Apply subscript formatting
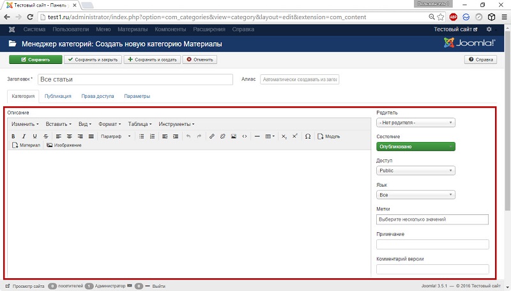Screen dimensions: 511x291 [x=284, y=136]
